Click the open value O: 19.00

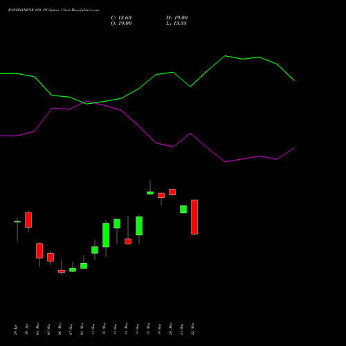pyautogui.click(x=121, y=24)
